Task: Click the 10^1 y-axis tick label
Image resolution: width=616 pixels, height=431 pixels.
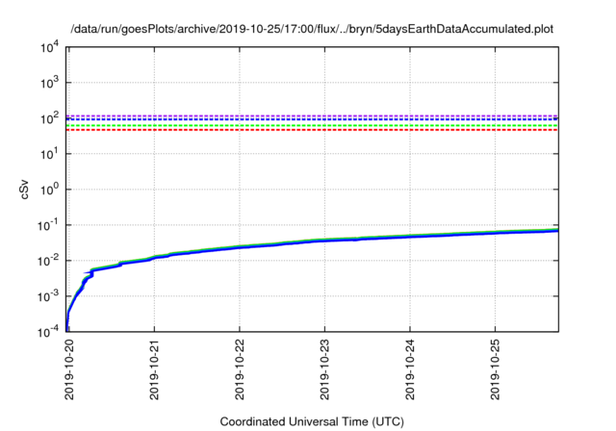Action: pos(49,154)
